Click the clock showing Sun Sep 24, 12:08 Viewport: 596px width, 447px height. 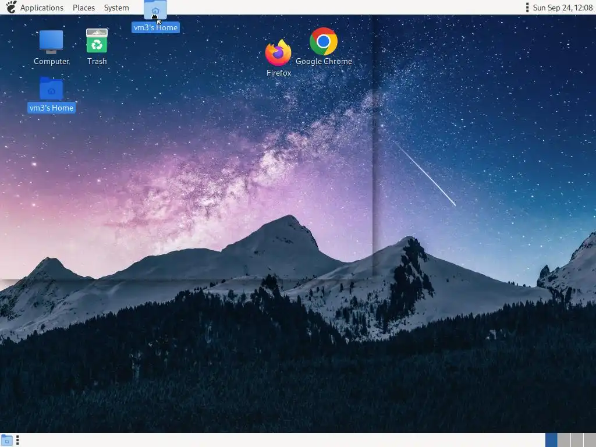(563, 8)
